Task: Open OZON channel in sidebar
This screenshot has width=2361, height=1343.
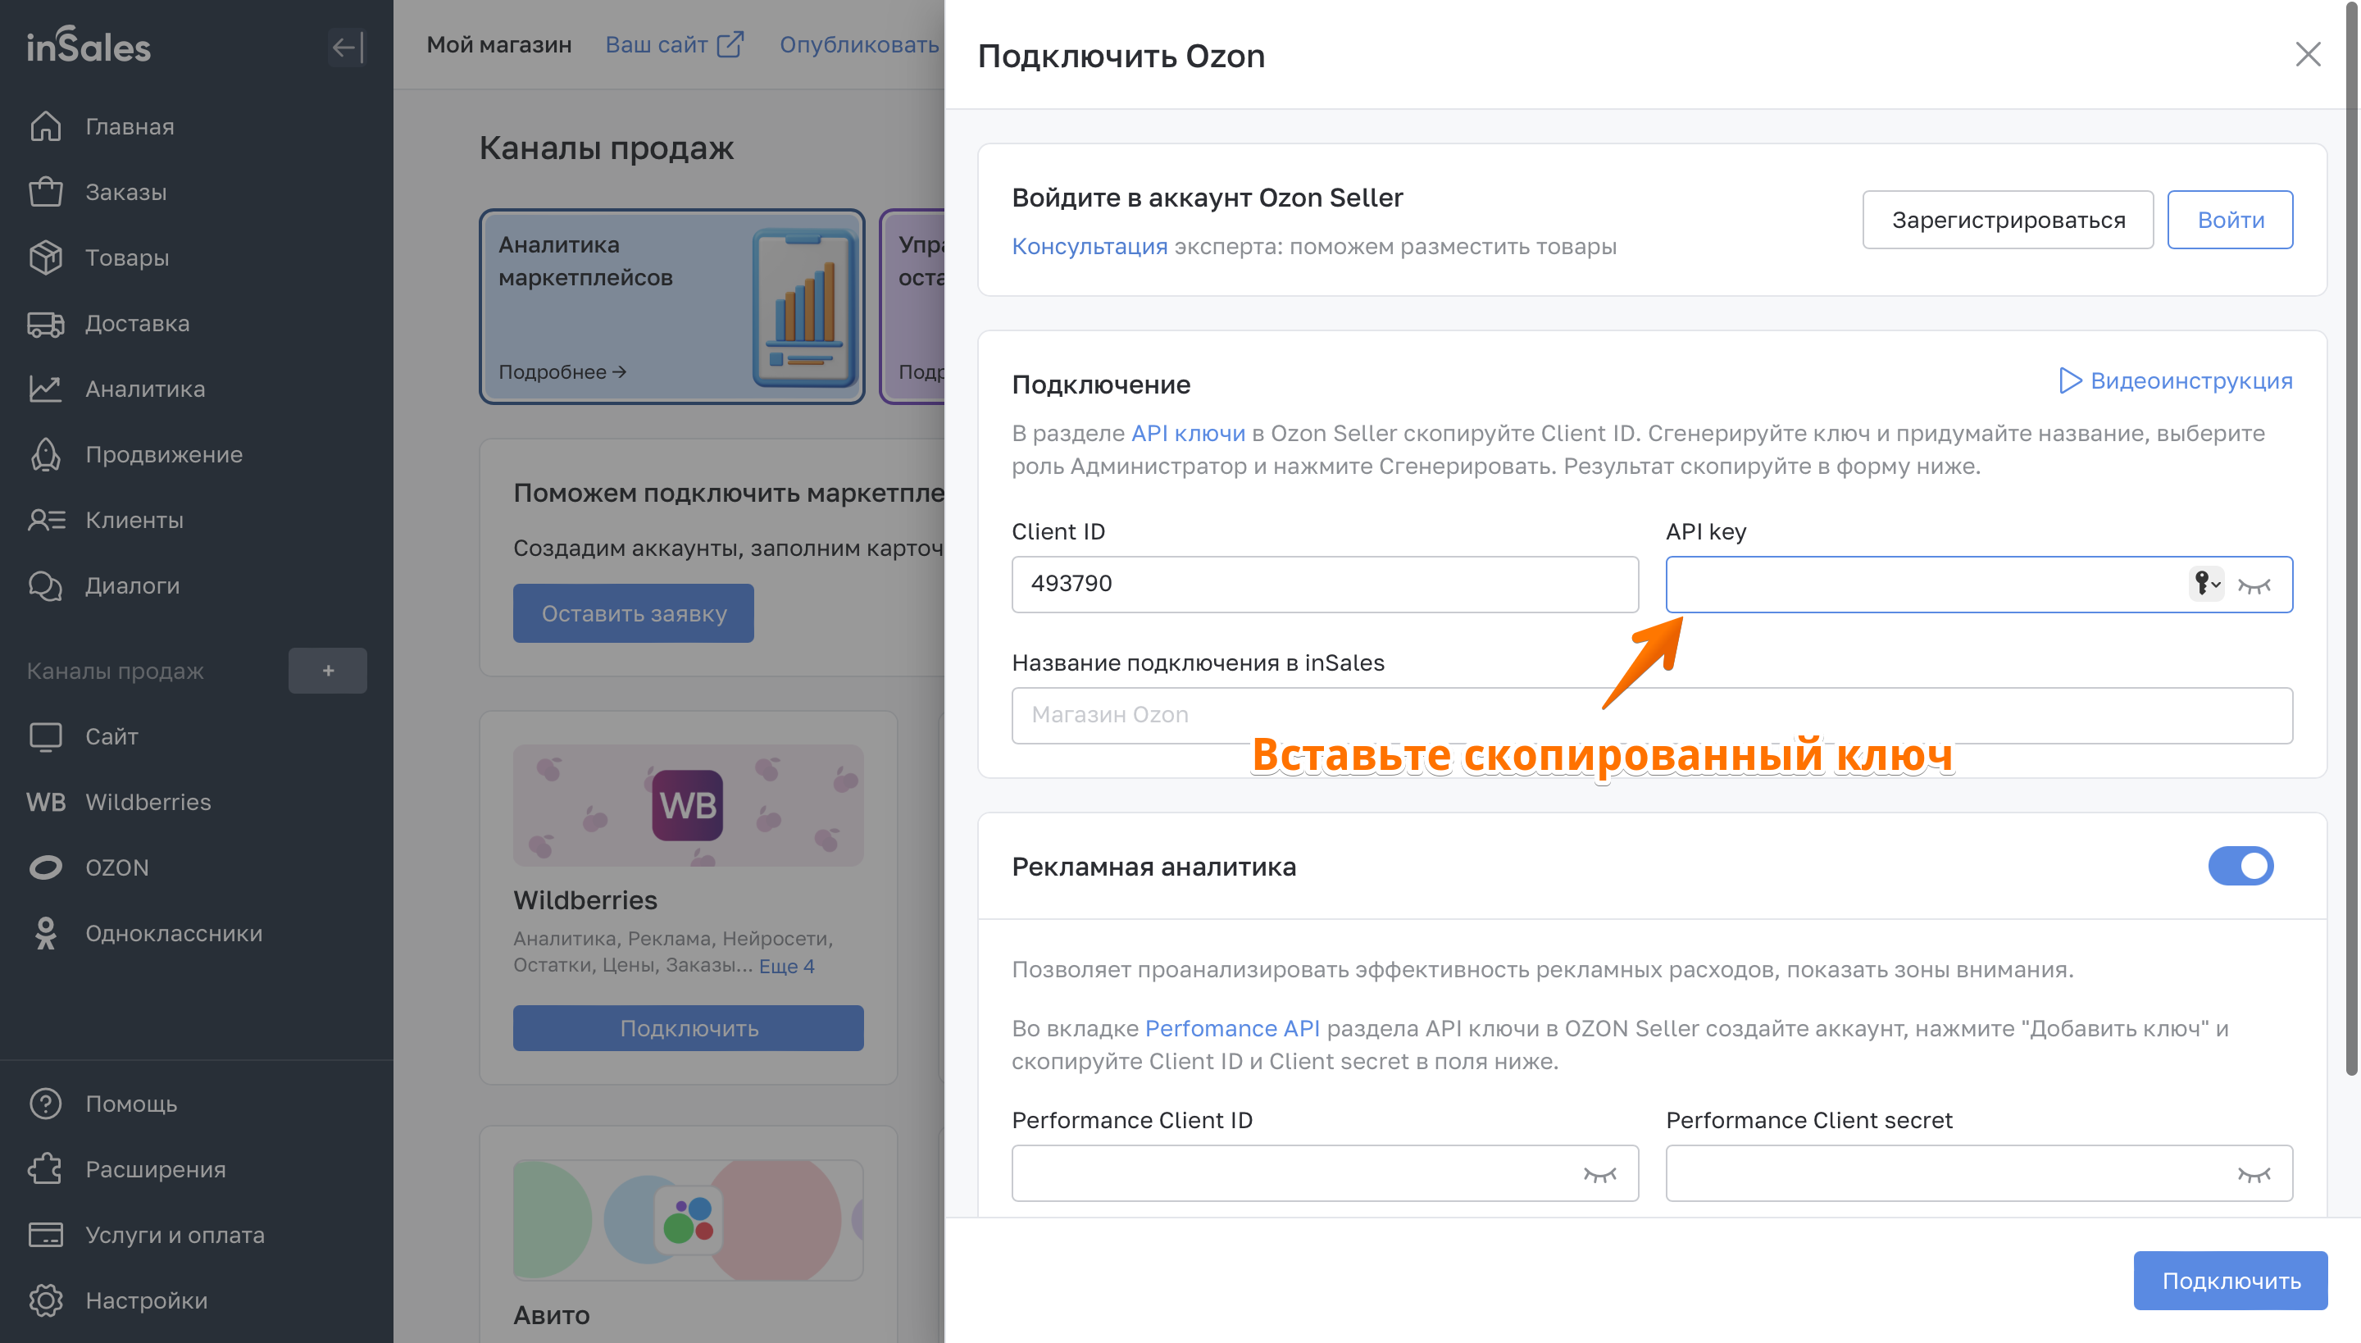Action: coord(117,868)
